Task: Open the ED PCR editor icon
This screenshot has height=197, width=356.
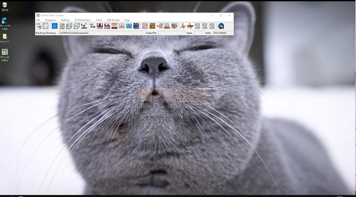Action: 93,26
